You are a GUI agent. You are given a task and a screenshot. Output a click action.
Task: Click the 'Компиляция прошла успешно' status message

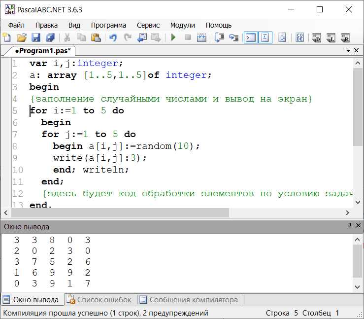(105, 313)
